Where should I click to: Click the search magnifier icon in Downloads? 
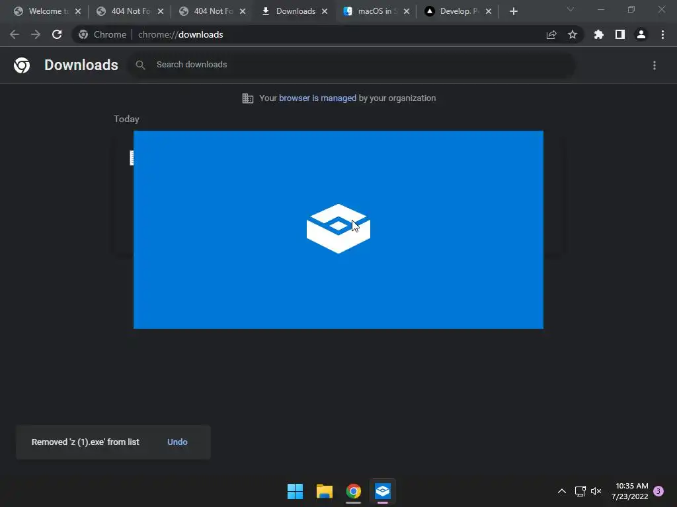tap(140, 65)
